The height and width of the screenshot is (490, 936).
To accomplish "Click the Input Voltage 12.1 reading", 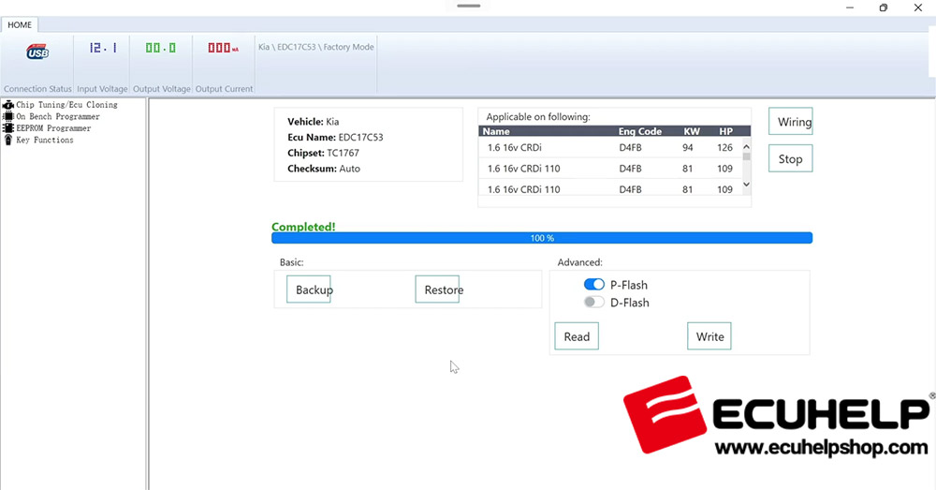I will click(103, 48).
